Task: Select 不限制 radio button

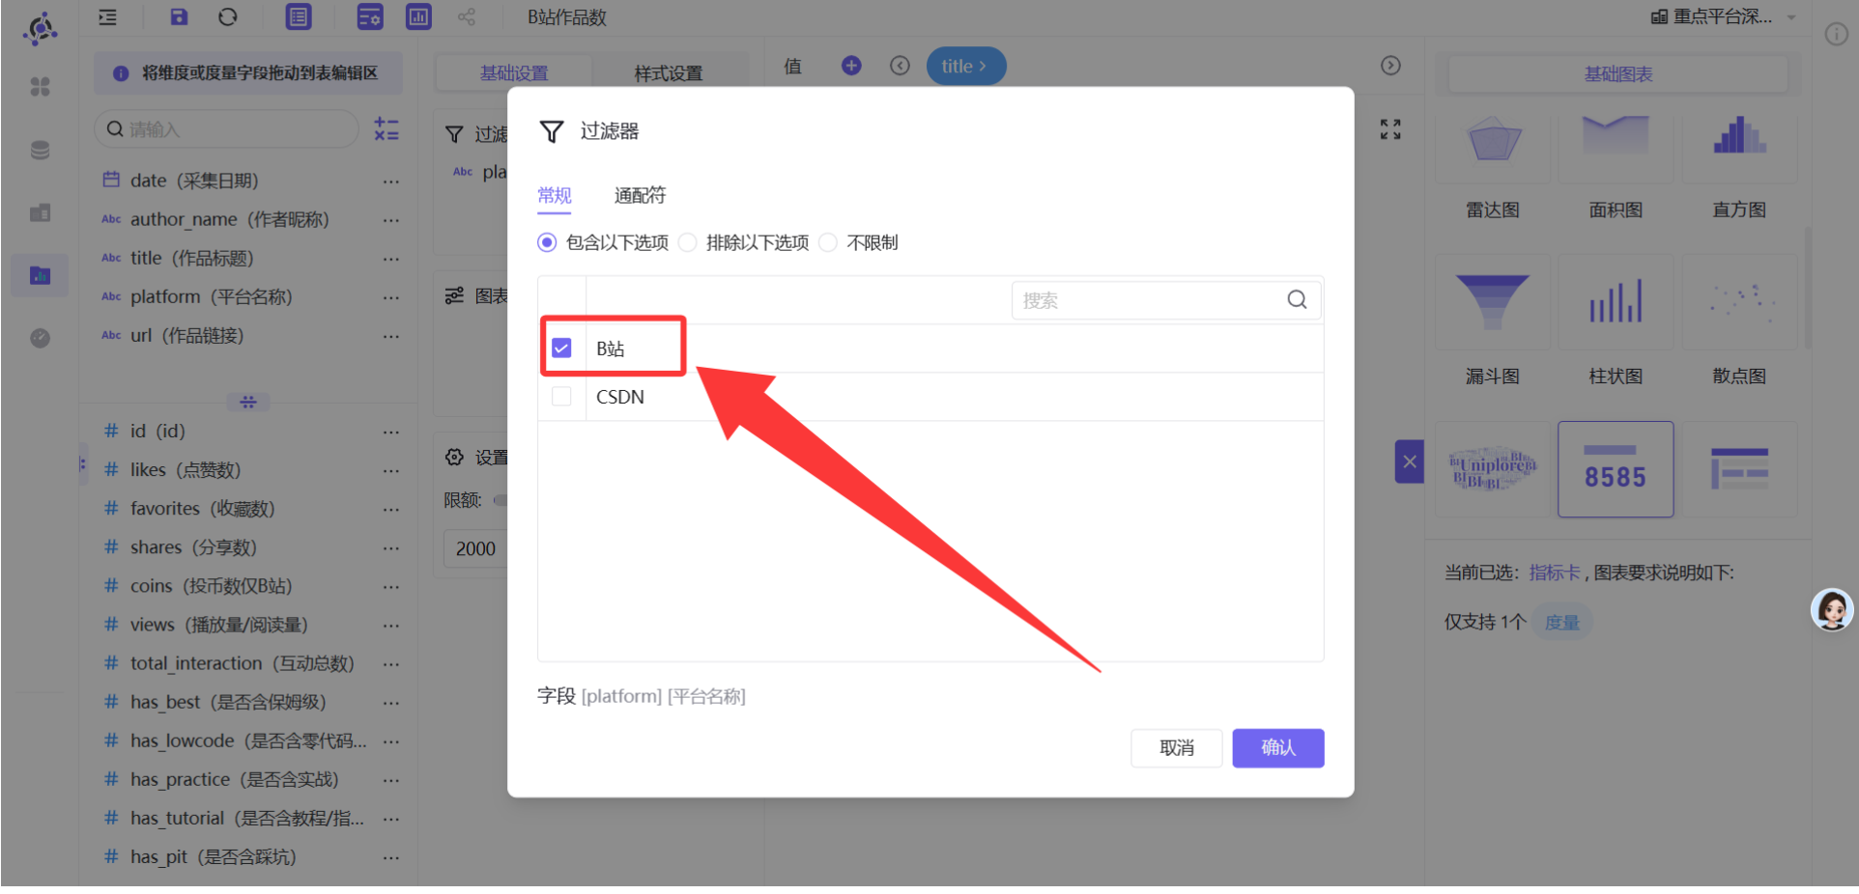Action: [828, 242]
